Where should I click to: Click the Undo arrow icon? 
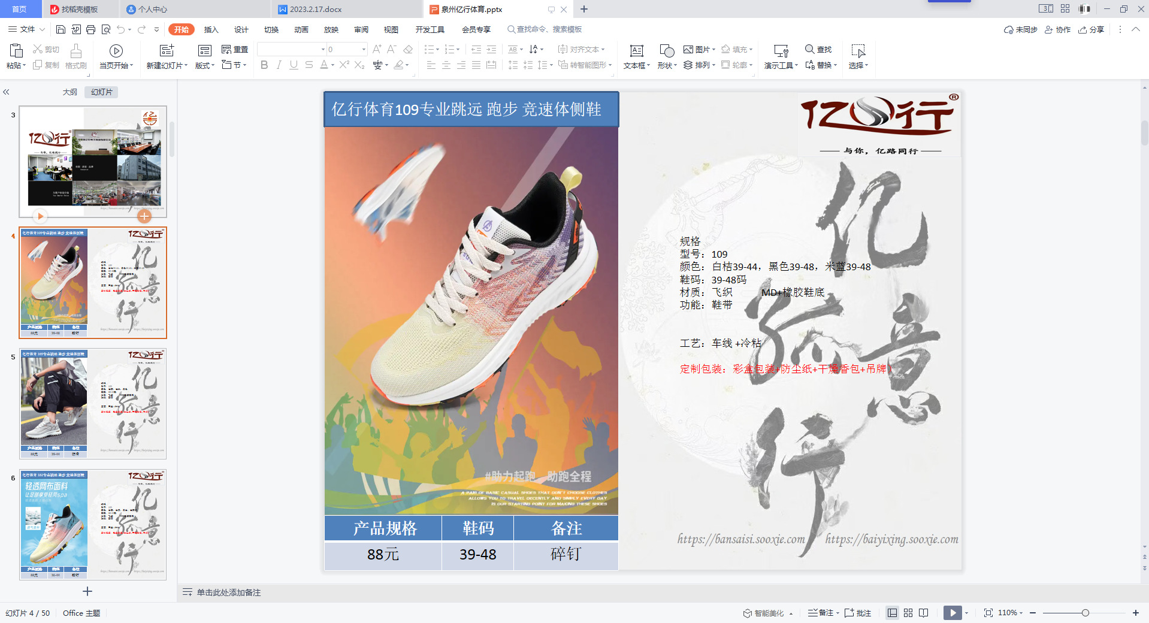pos(122,29)
